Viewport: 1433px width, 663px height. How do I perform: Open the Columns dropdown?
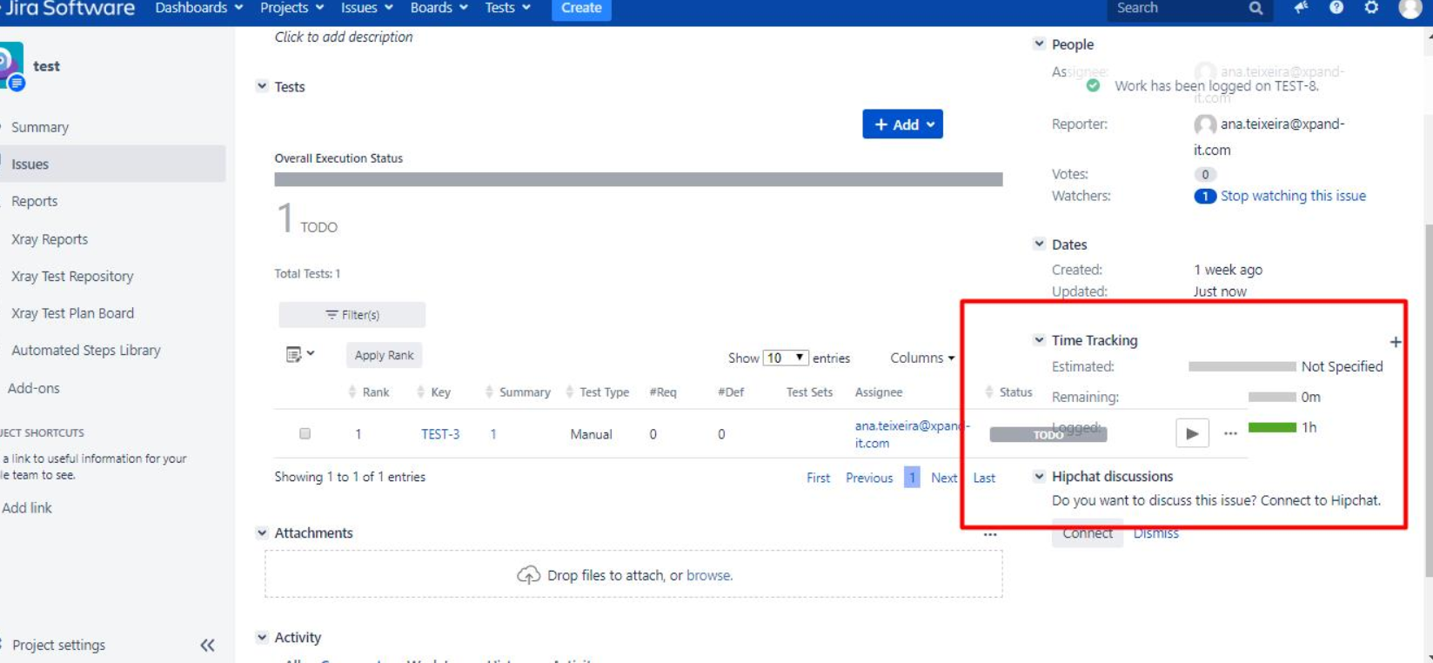(x=921, y=358)
